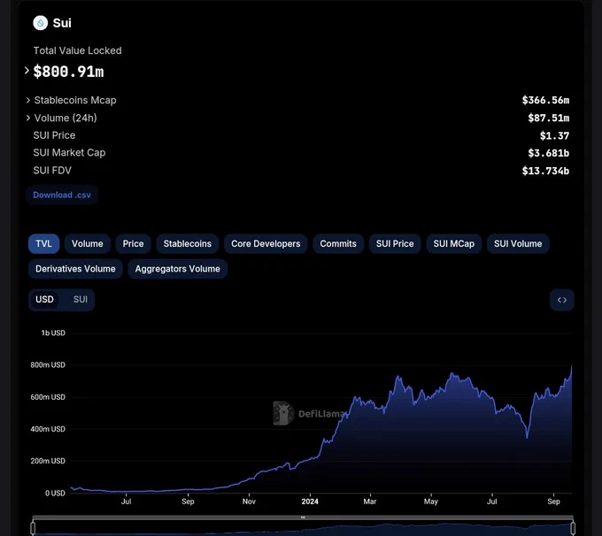Switch chart denomination to SUI
Image resolution: width=602 pixels, height=536 pixels.
81,299
